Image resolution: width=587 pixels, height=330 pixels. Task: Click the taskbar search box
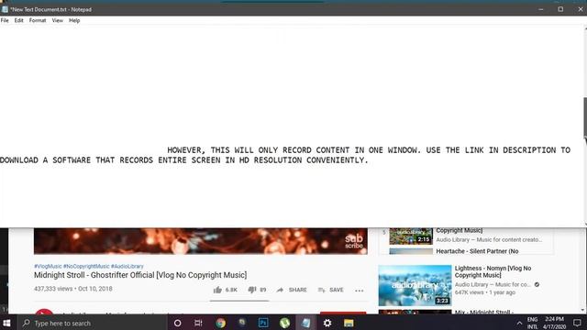(92, 323)
